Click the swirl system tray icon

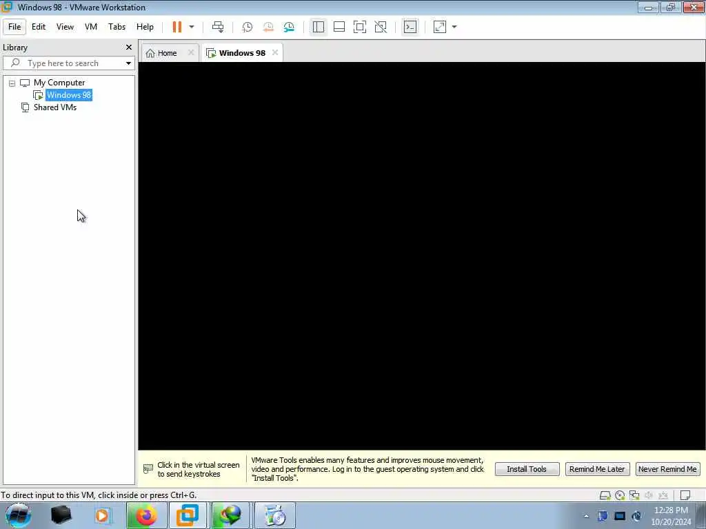636,516
